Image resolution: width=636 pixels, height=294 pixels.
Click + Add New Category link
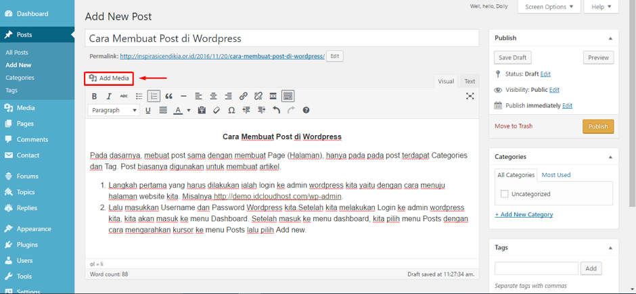pyautogui.click(x=524, y=214)
